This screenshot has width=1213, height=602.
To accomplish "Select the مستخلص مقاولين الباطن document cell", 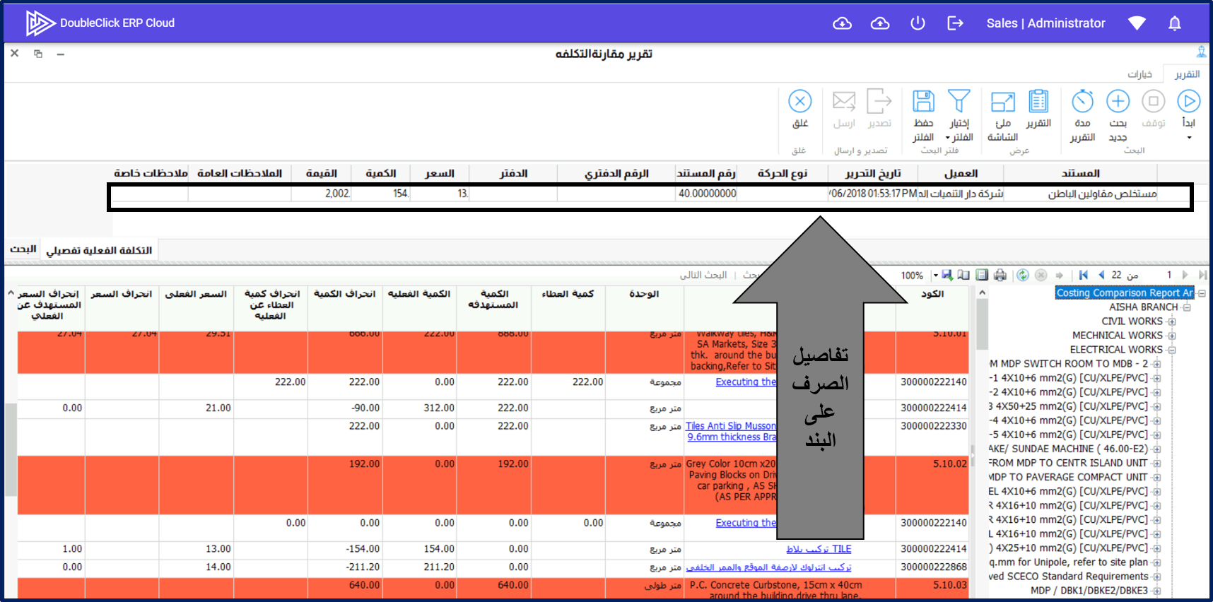I will pyautogui.click(x=1081, y=194).
